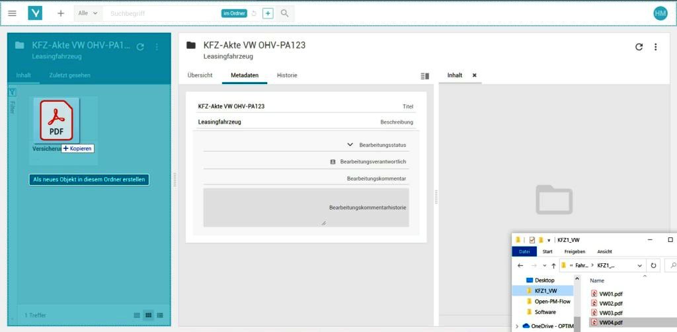
Task: Edit the Titel field value
Action: (x=305, y=106)
